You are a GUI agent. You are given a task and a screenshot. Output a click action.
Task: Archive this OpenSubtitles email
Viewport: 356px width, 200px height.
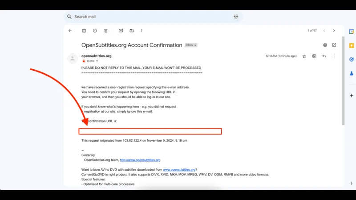tap(84, 31)
